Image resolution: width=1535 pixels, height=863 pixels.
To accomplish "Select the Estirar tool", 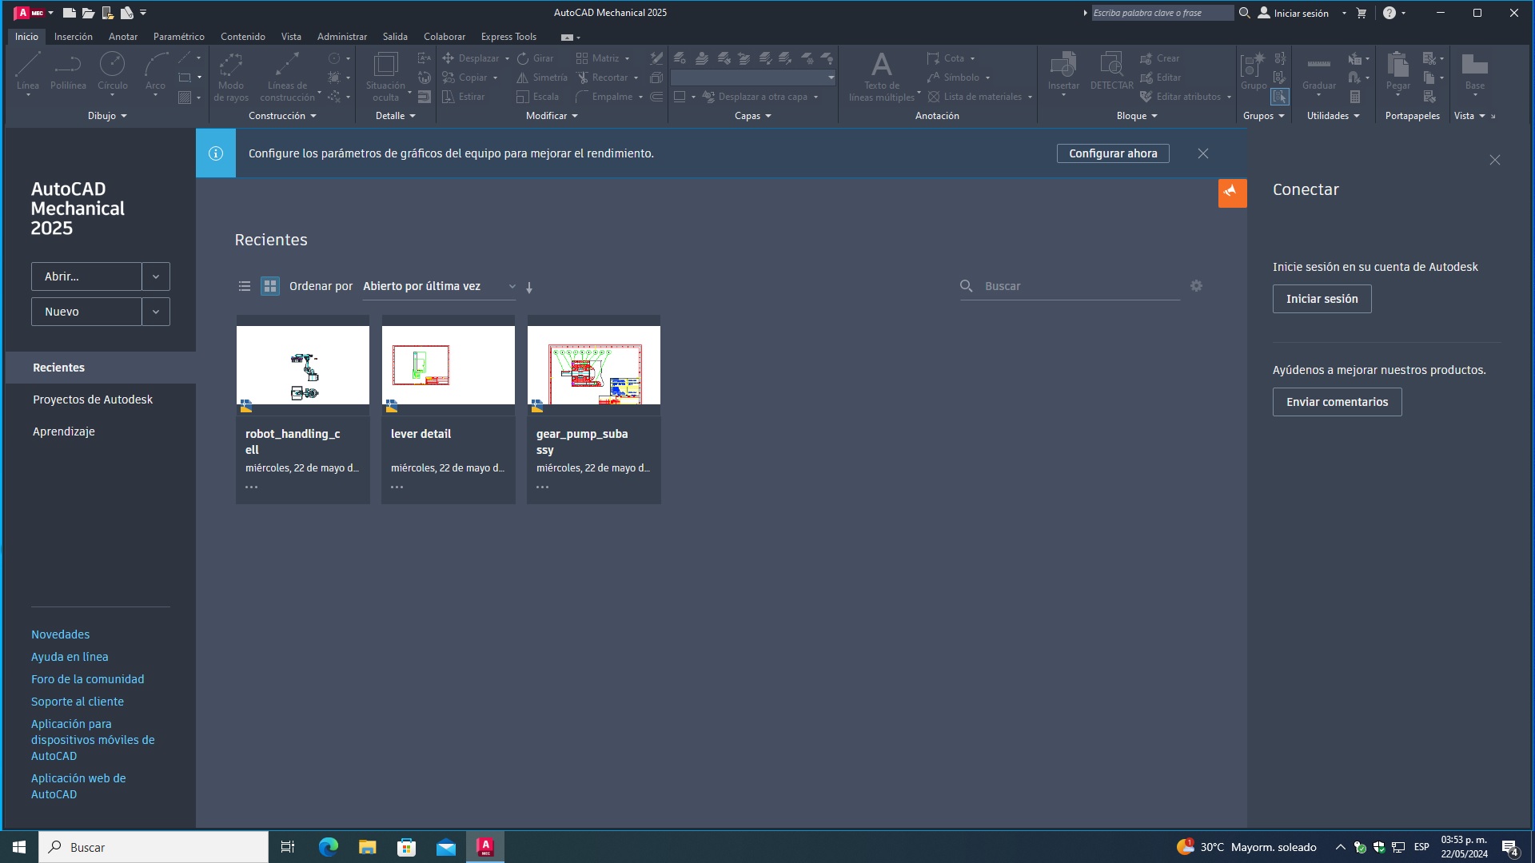I will pos(464,97).
